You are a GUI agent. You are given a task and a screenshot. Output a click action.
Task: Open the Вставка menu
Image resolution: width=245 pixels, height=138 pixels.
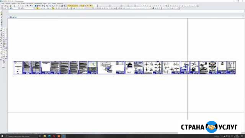click(x=23, y=3)
